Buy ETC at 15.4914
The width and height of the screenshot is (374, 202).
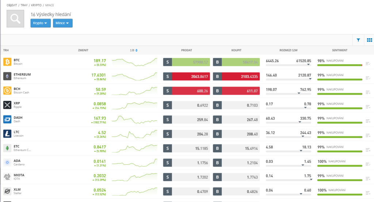pyautogui.click(x=236, y=148)
